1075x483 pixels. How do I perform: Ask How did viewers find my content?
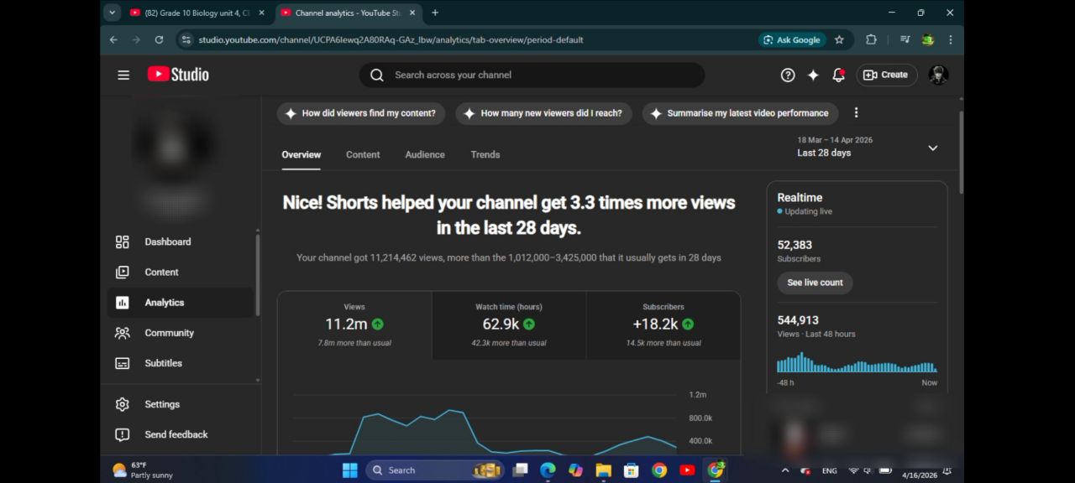coord(360,113)
